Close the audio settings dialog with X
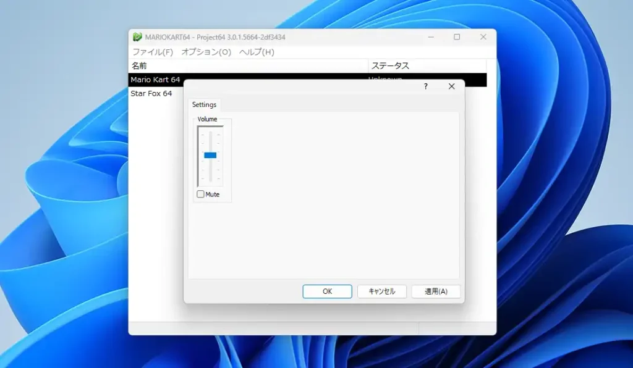 [x=451, y=86]
